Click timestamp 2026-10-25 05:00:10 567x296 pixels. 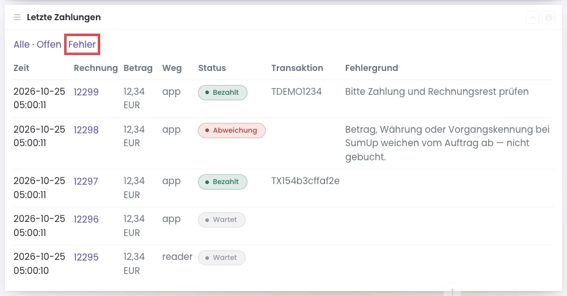click(x=40, y=264)
